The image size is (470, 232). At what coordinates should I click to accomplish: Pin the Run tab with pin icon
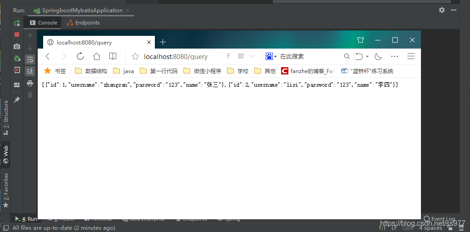tap(17, 99)
